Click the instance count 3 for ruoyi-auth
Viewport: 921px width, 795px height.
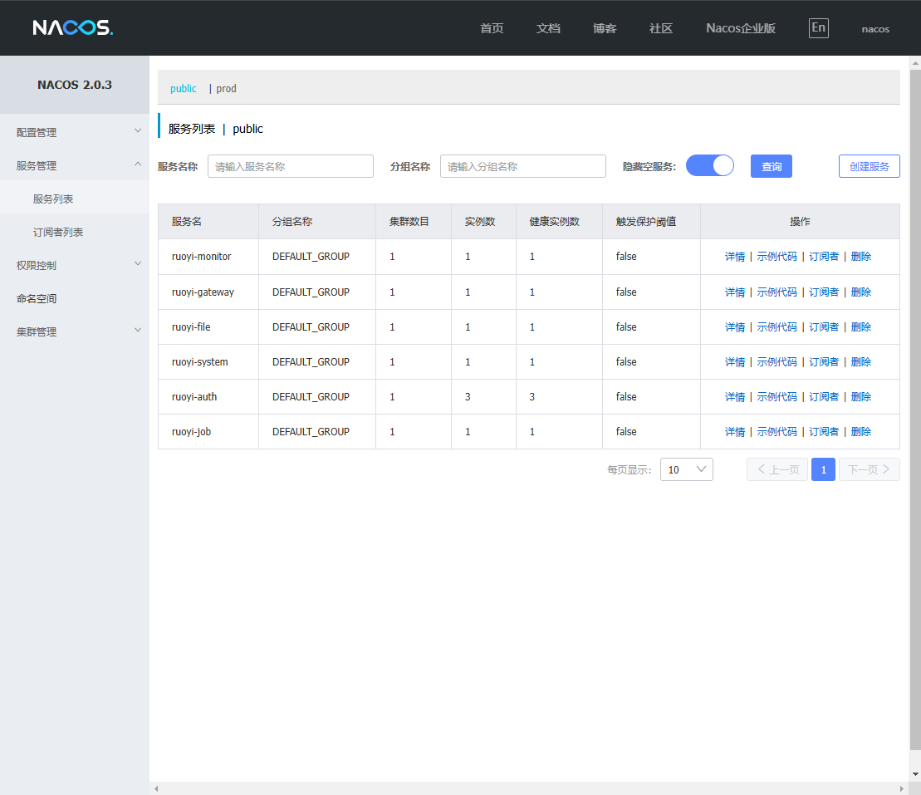[468, 396]
